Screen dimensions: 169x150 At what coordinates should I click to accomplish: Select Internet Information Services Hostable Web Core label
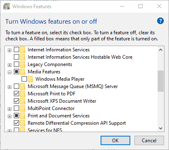80,57
